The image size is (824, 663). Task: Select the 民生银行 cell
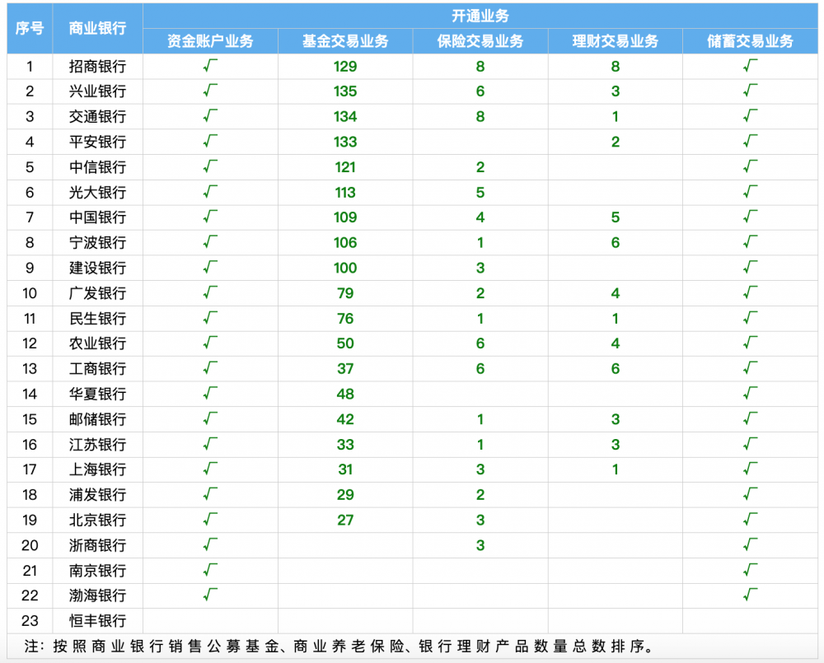point(98,319)
